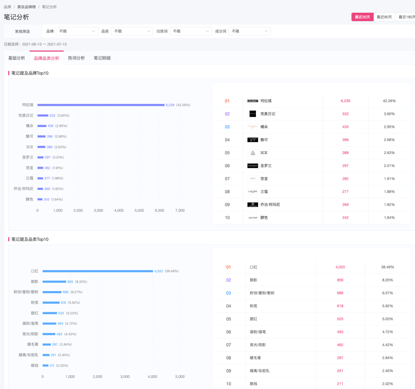This screenshot has height=389, width=415.
Task: Click the 眼影 row in the category table
Action: coord(311,280)
